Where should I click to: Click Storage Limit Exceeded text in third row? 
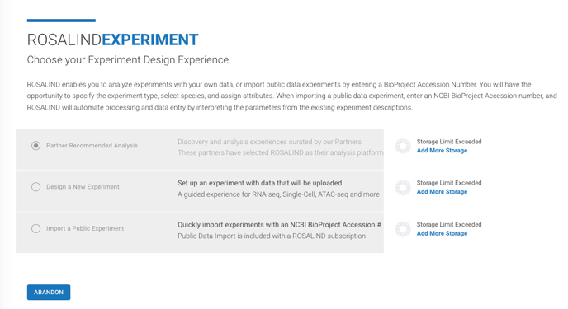[x=449, y=224]
